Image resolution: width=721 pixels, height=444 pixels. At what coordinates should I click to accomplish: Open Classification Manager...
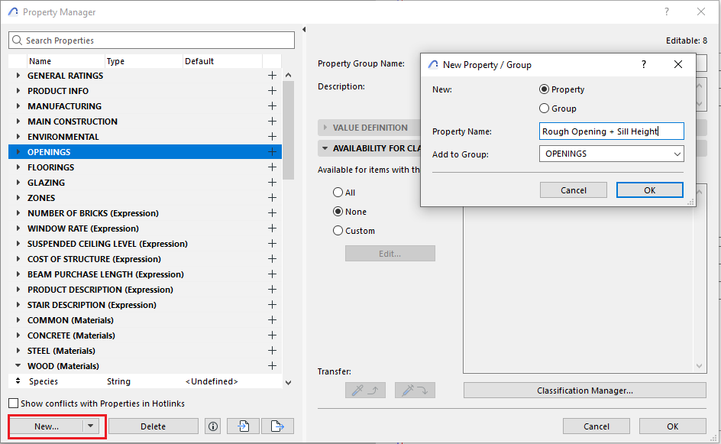[585, 391]
